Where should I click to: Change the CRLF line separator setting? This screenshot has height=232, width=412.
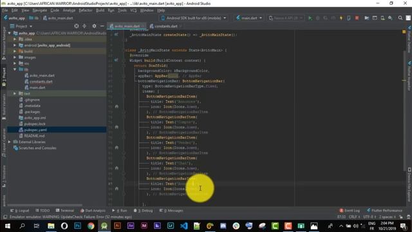tap(354, 217)
